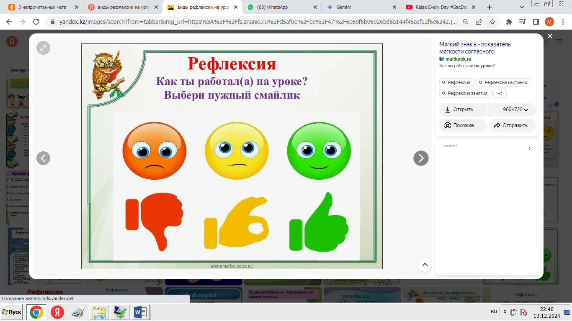Toggle the browser side panel
572x321 pixels.
536,22
